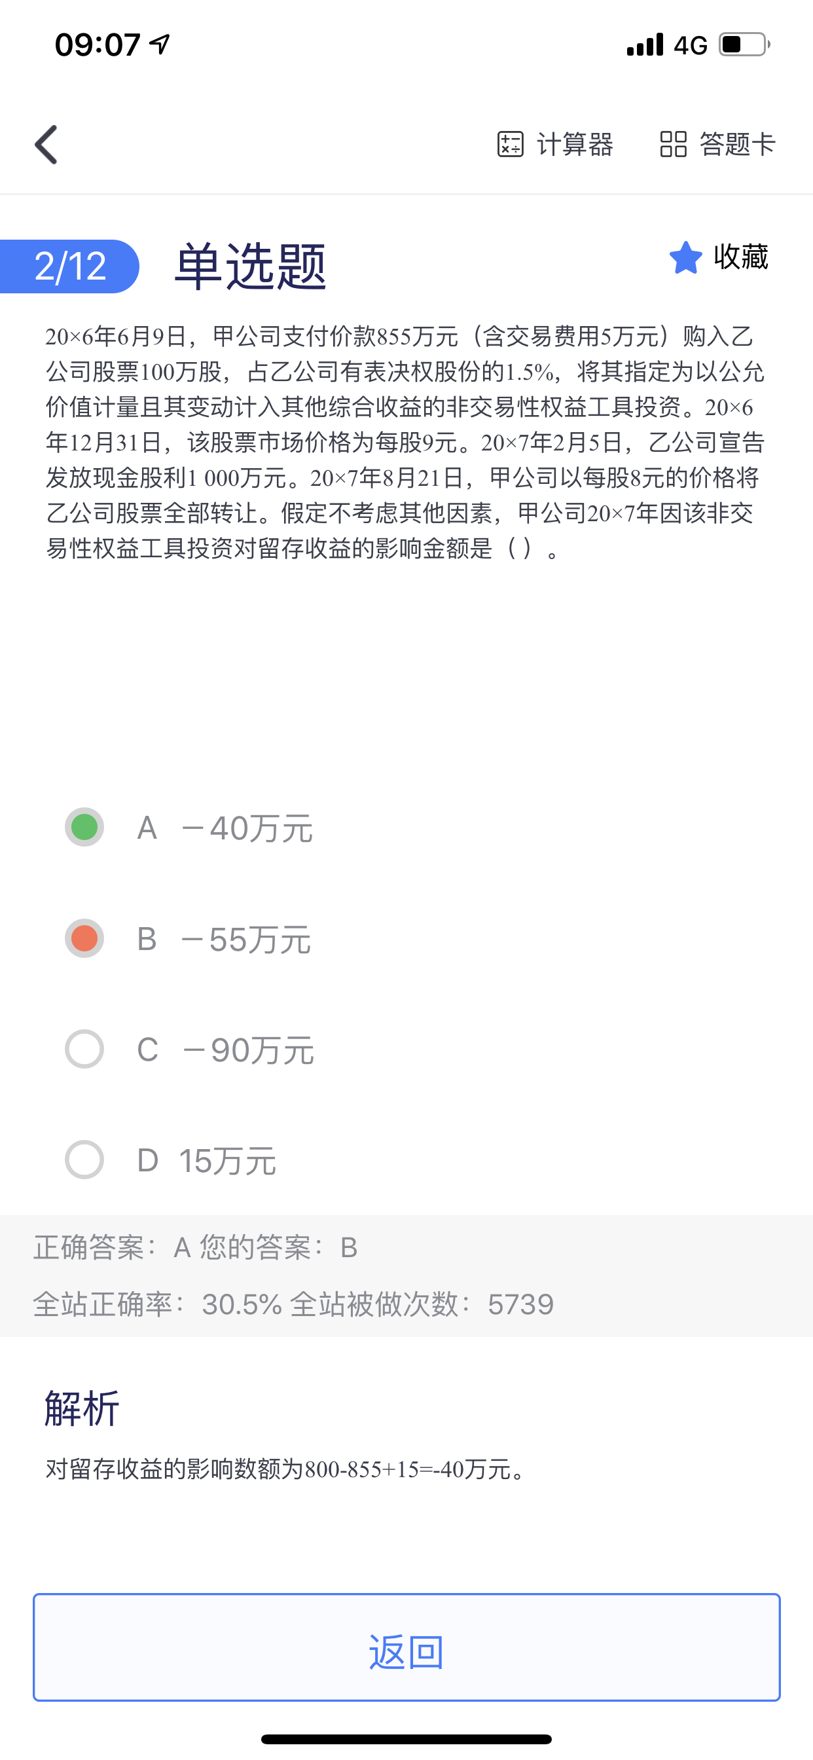This screenshot has height=1760, width=813.
Task: Tap the 解析 explanation heading
Action: (82, 1408)
